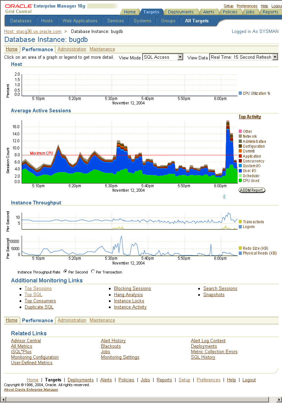Open the Top Activity link

point(250,117)
